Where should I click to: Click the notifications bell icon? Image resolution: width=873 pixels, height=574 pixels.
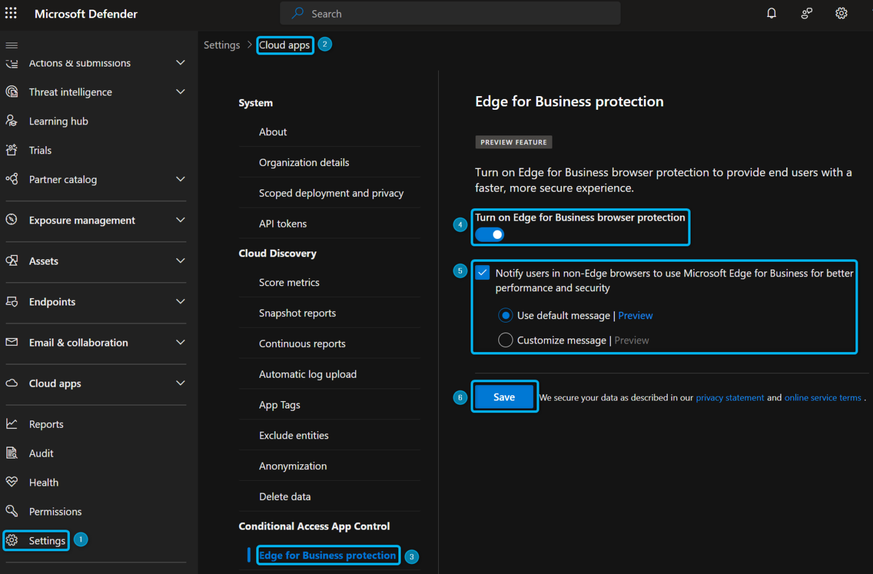771,13
